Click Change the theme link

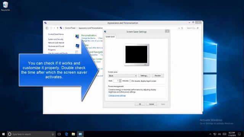click(88, 38)
